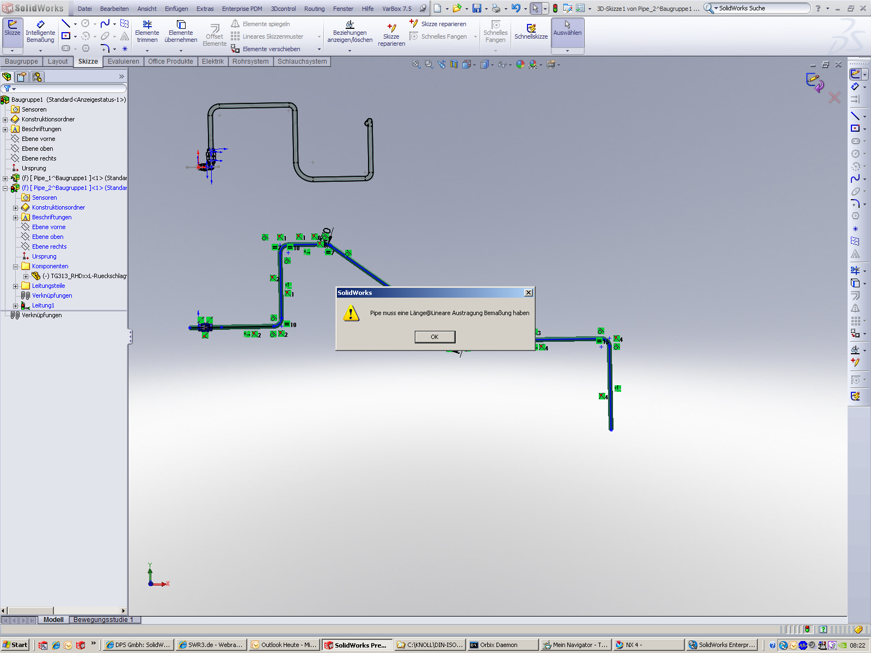Screen dimensions: 871x653
Task: Click Zoom to Fit in view toolbar
Action: 416,64
